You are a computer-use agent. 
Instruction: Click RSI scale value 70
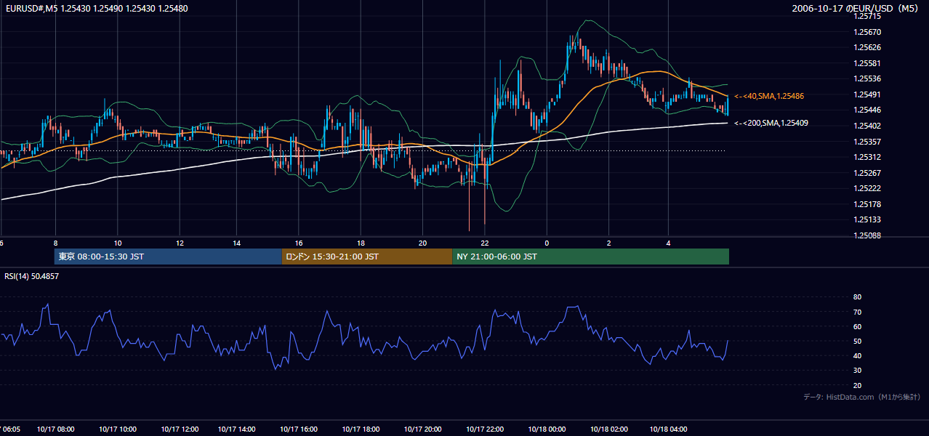coord(857,312)
